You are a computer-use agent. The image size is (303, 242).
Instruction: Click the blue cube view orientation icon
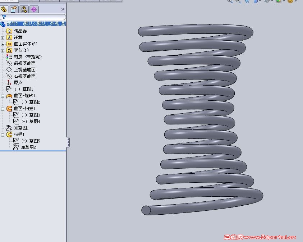click(x=255, y=1)
